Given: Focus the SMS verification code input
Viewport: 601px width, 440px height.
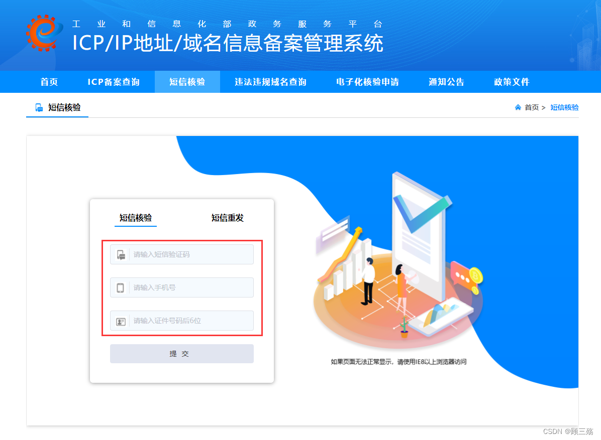Looking at the screenshot, I should click(182, 254).
